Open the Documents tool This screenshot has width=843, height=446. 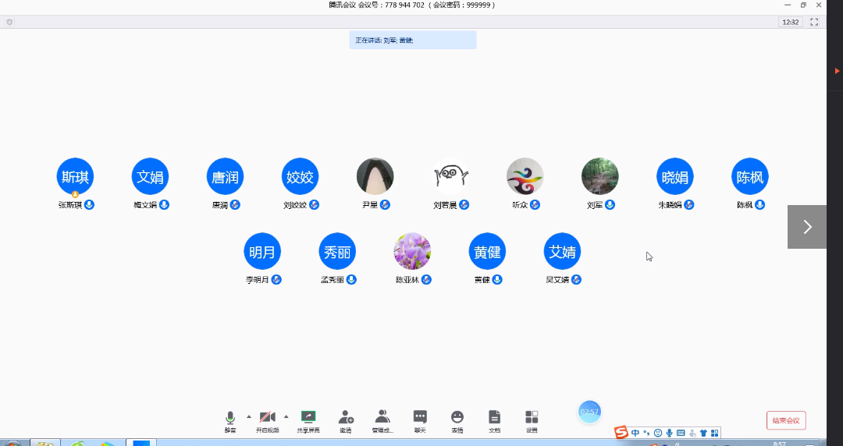point(494,419)
